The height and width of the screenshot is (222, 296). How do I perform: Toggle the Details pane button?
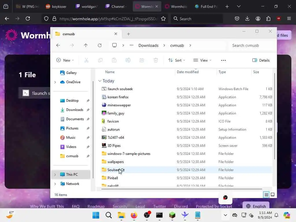tap(261, 60)
